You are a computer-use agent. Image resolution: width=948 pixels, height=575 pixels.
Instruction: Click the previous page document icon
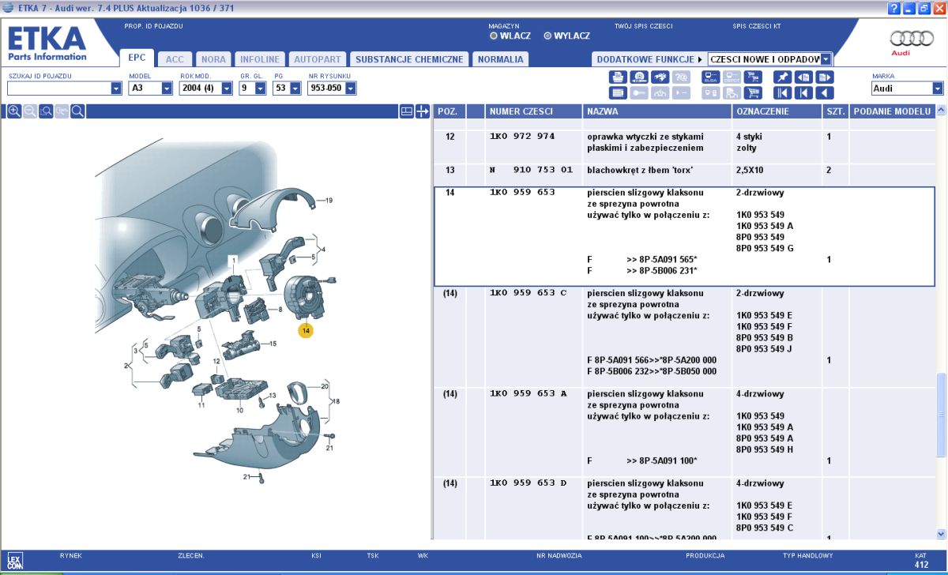(x=803, y=77)
